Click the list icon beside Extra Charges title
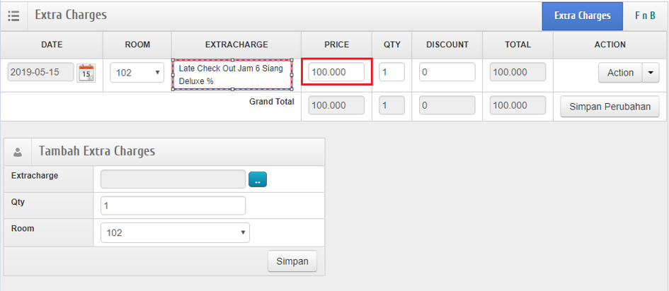 coord(13,16)
